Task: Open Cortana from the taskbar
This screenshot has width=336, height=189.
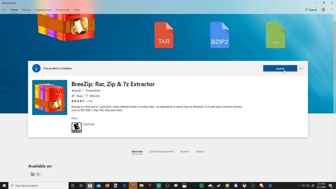Action: click(72, 185)
